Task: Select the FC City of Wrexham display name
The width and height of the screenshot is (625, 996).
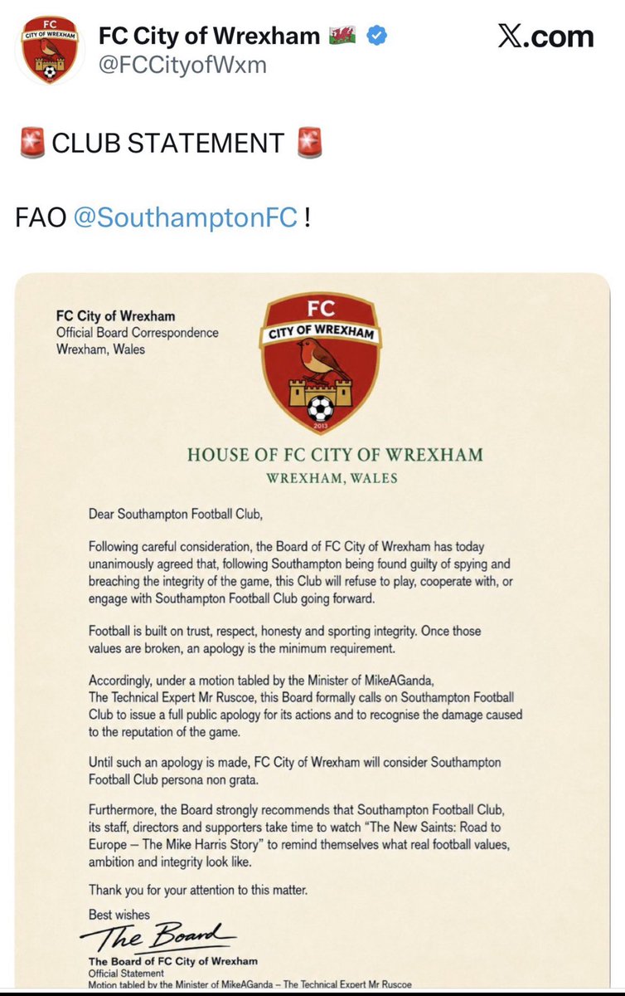Action: point(209,36)
